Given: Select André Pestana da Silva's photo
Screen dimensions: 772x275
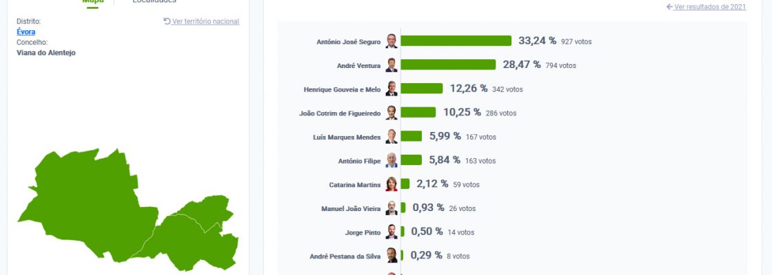Looking at the screenshot, I should coord(392,256).
